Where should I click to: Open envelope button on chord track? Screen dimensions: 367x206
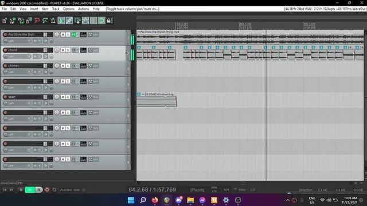coord(91,50)
